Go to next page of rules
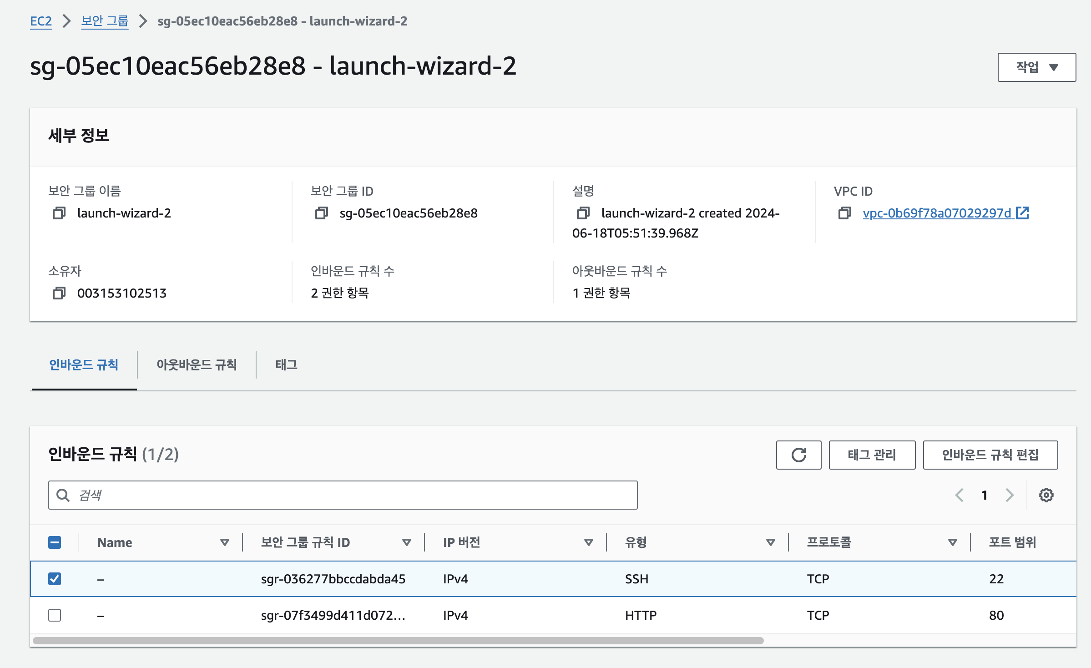 pos(1010,495)
